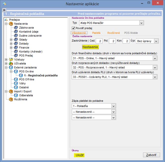165x162 pixels.
Task: Click the Rozšírenia gear icon
Action: [11, 99]
